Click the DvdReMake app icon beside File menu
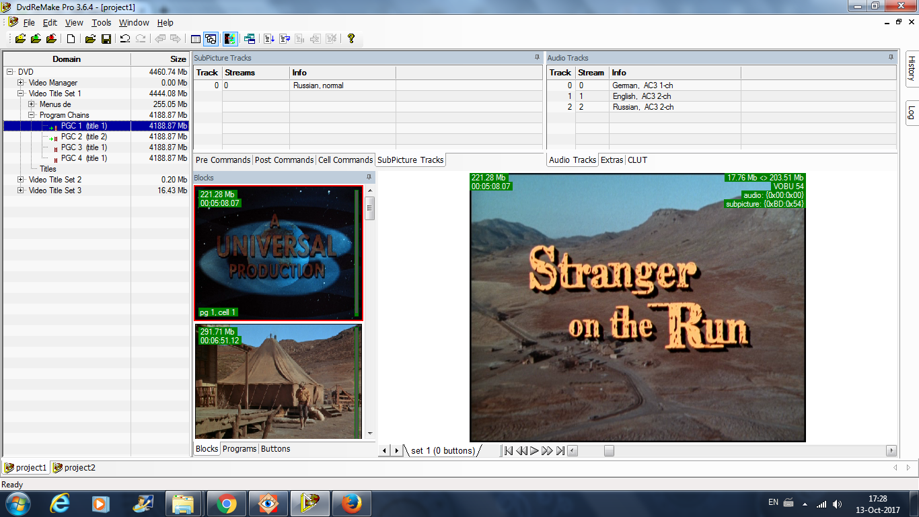Viewport: 919px width, 517px height. coord(13,22)
